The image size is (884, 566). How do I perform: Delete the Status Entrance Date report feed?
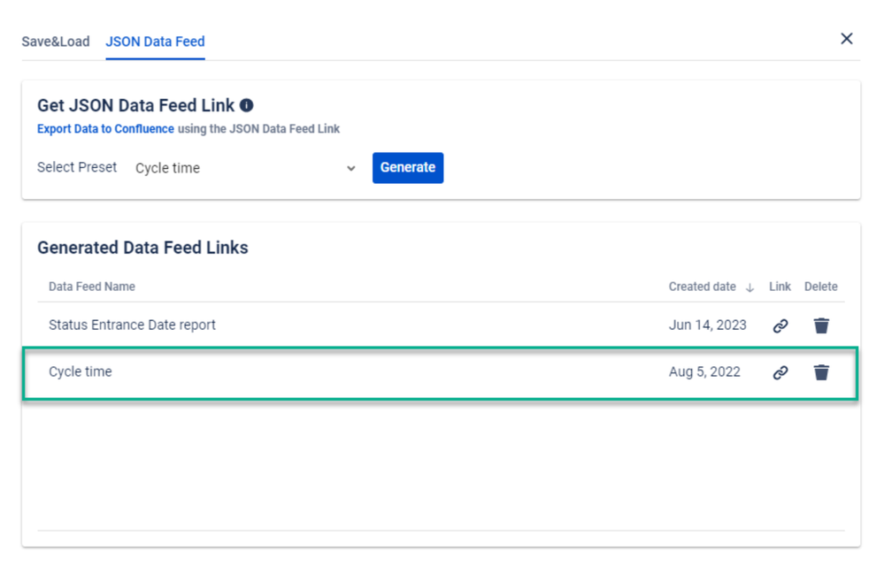(821, 325)
